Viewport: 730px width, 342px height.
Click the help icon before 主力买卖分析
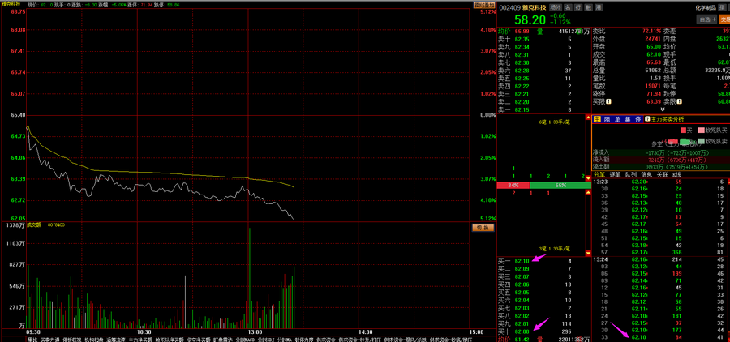click(x=647, y=120)
